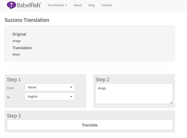
Task: Click the Step 3 heading
Action: click(x=14, y=116)
